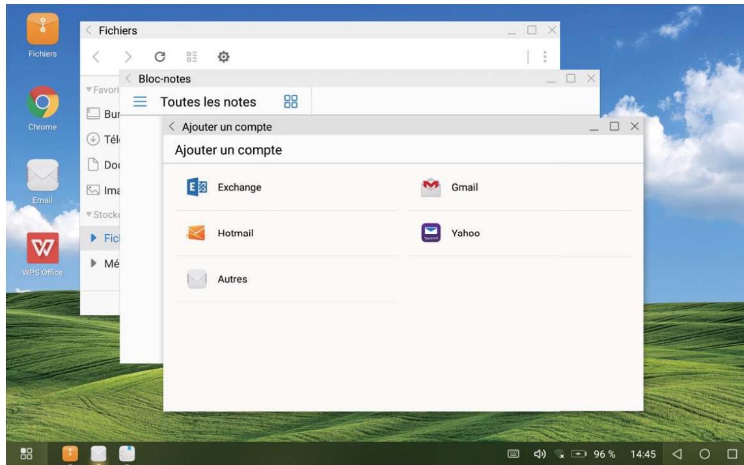Expand the highlighted Fic tree item
Image resolution: width=744 pixels, height=465 pixels.
[x=94, y=238]
